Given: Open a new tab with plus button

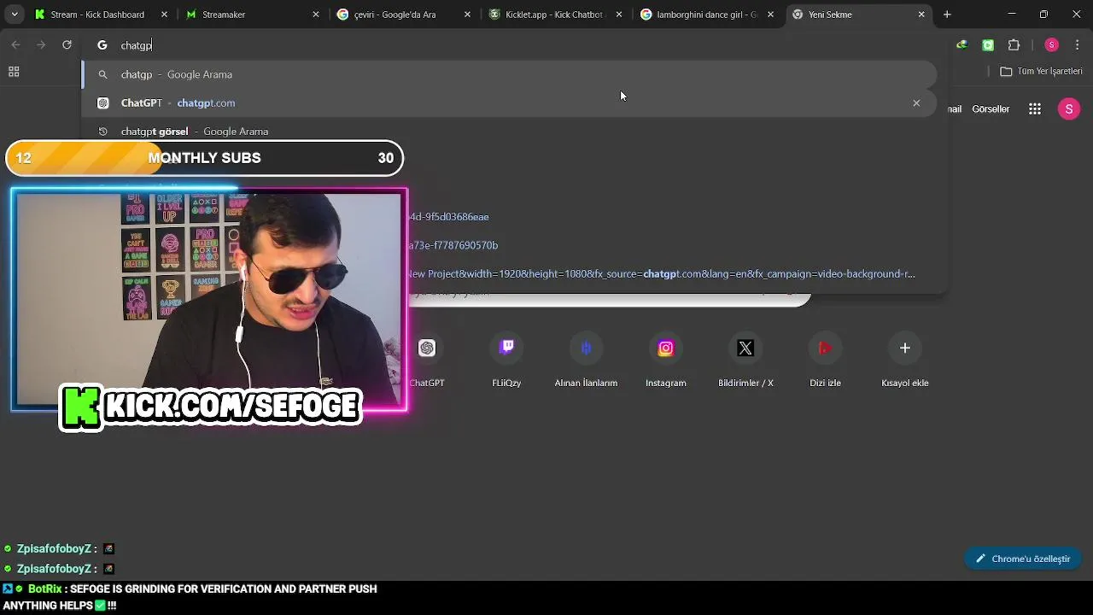Looking at the screenshot, I should coord(947,15).
